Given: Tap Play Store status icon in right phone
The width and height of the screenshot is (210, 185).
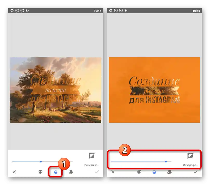Looking at the screenshot, I should (126, 11).
